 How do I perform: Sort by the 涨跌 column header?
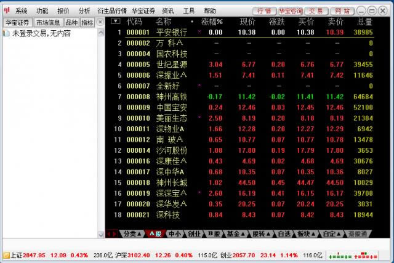tap(277, 22)
